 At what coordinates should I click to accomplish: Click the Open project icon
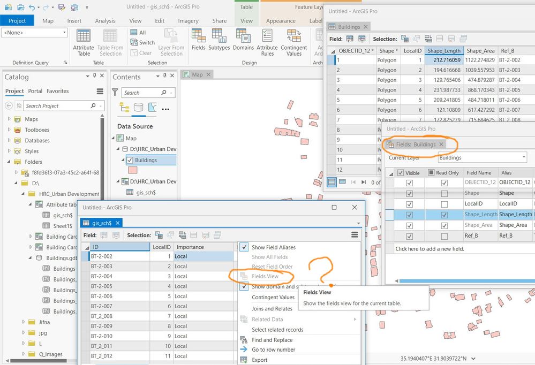[x=20, y=7]
